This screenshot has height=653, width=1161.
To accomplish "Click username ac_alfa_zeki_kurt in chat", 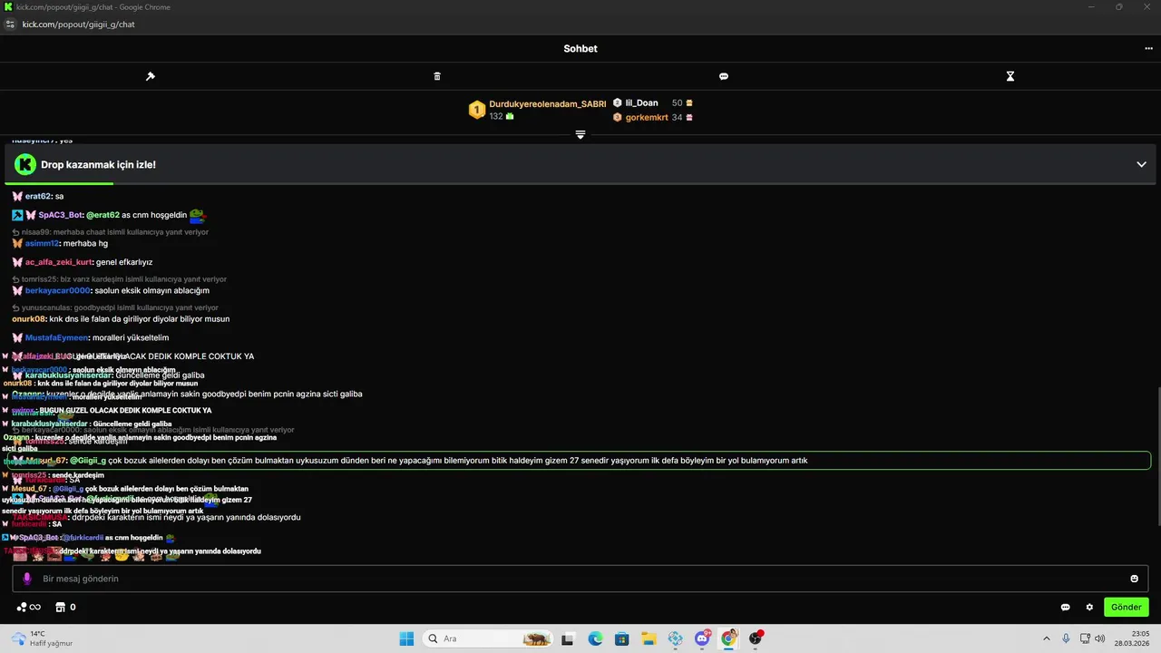I will click(x=58, y=262).
